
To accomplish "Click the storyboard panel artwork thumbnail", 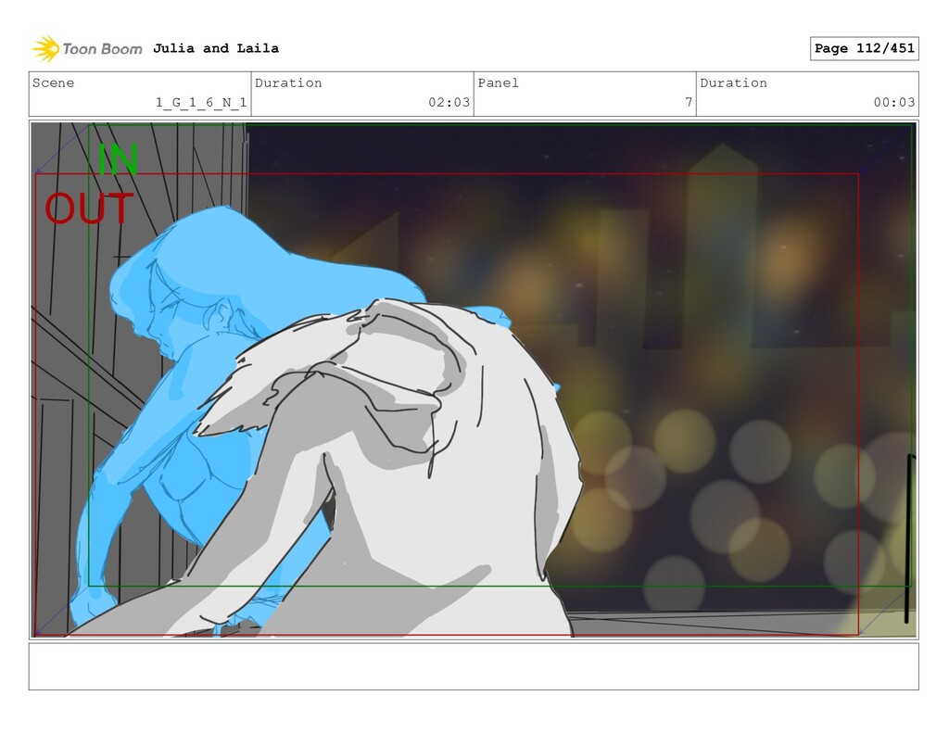I will (474, 380).
